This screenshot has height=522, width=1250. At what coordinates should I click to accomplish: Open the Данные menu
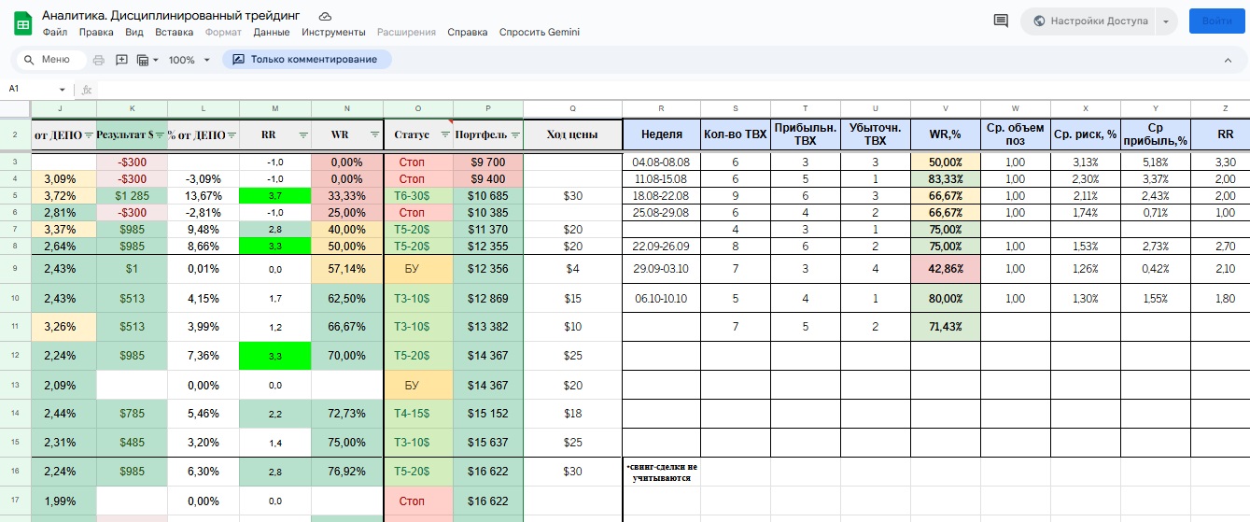point(272,32)
